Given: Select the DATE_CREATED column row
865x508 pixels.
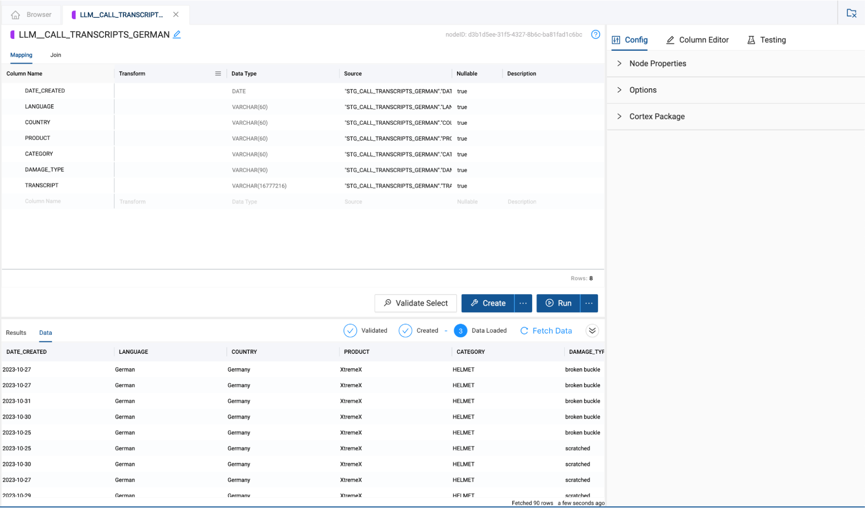Looking at the screenshot, I should coord(303,91).
